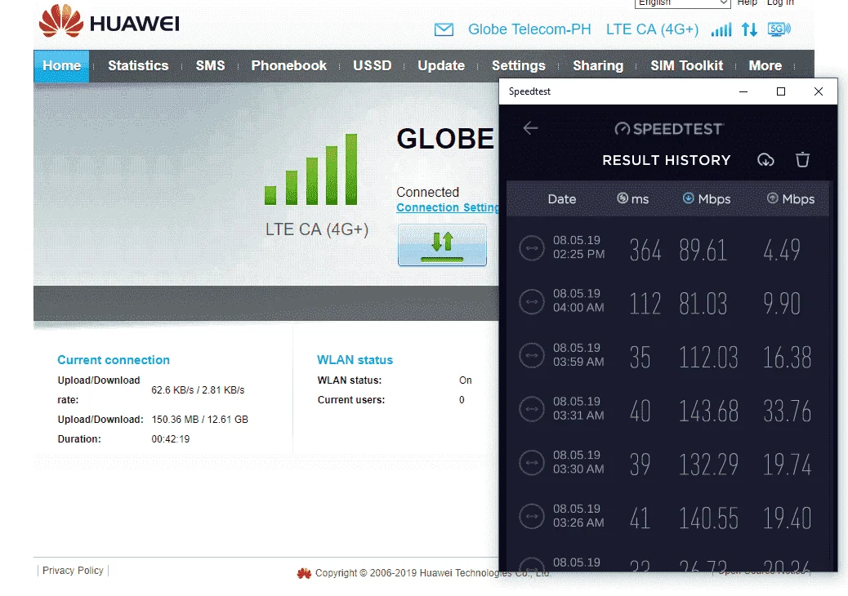Screen dimensions: 848x596
Task: Click the Globe Telecom-PH operator name
Action: click(x=529, y=29)
